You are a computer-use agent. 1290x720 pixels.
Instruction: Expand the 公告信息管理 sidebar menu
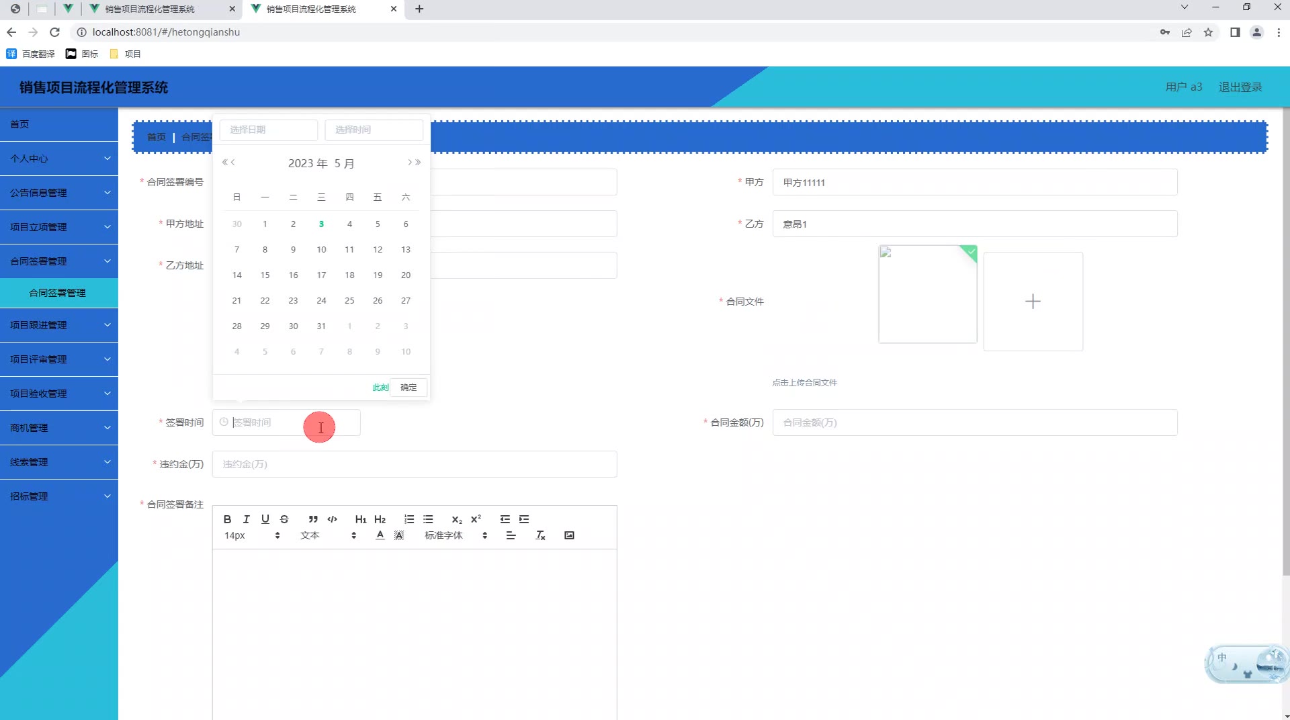[x=59, y=193]
